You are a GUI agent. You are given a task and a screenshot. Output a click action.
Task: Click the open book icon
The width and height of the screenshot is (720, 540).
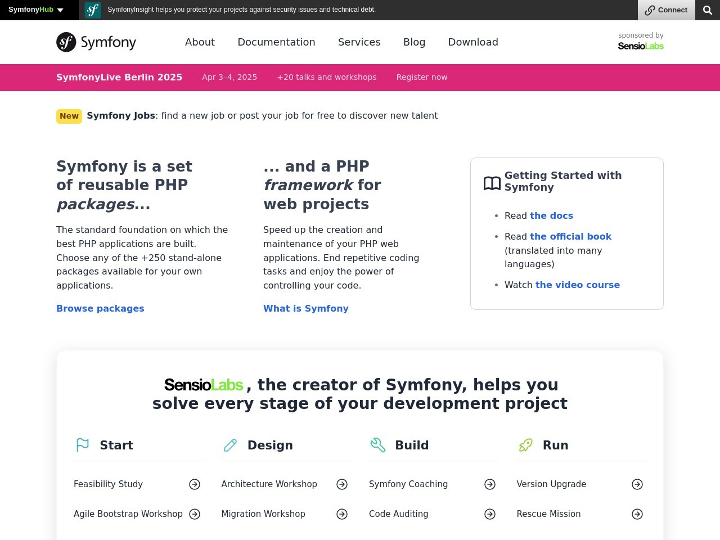tap(492, 183)
